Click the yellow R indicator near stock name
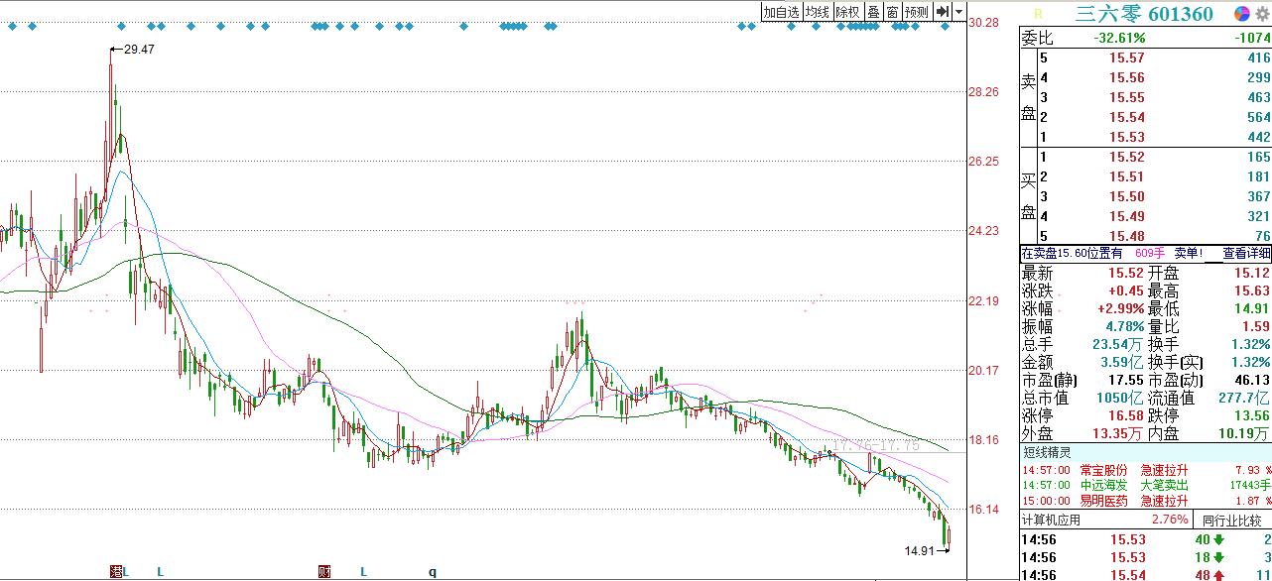Image resolution: width=1272 pixels, height=581 pixels. (1038, 14)
